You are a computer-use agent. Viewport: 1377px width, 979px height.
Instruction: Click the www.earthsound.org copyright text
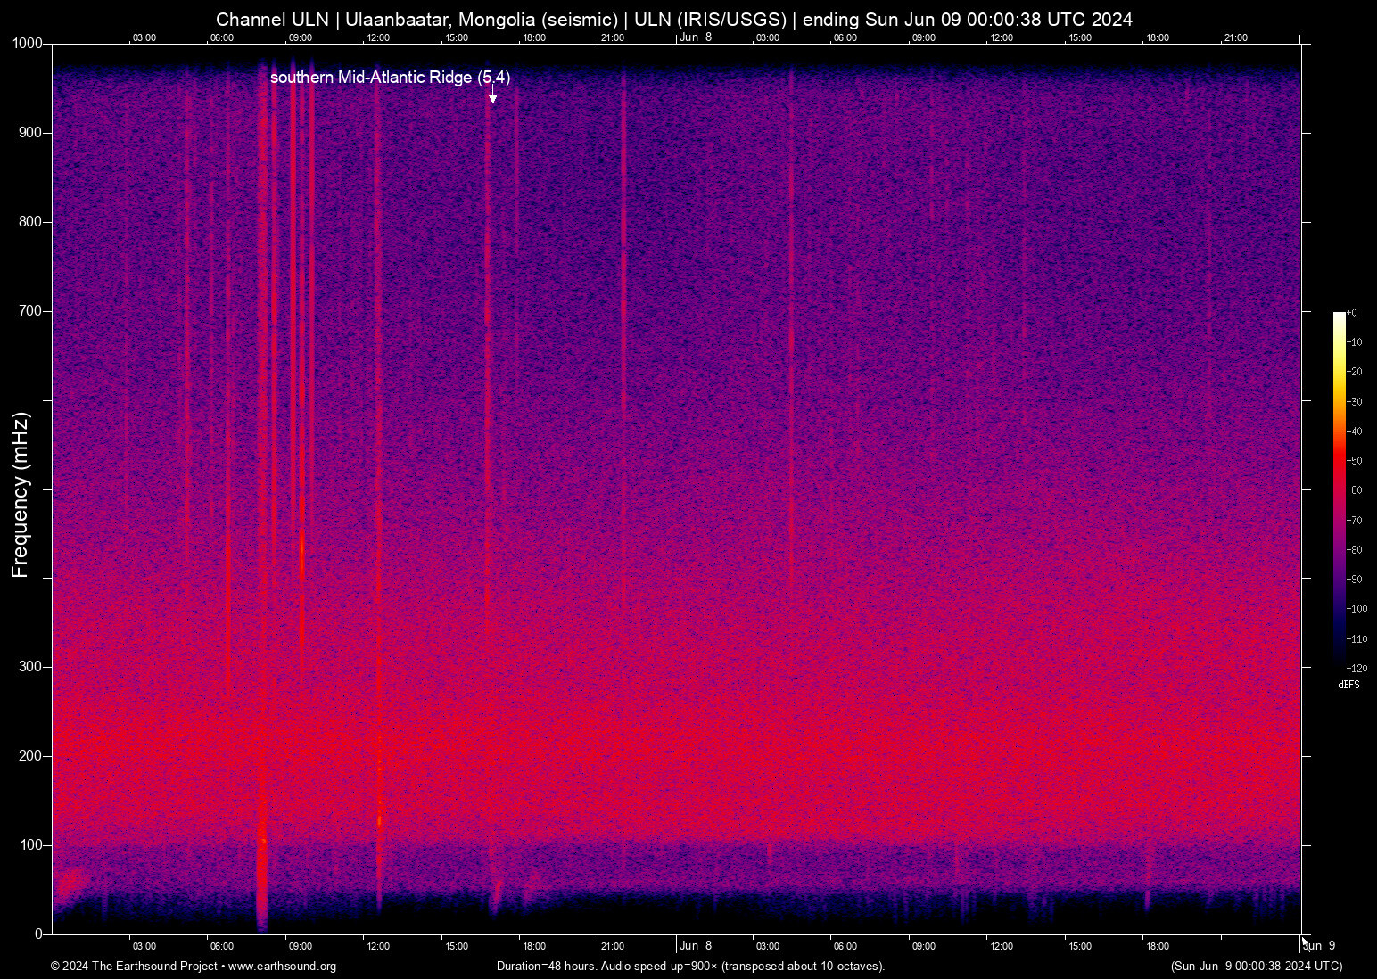(194, 967)
